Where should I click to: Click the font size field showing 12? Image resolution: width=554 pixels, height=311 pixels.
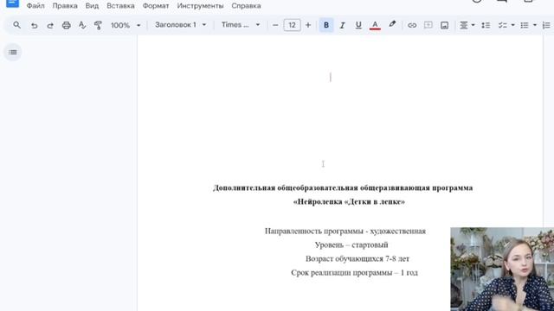(292, 25)
